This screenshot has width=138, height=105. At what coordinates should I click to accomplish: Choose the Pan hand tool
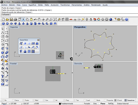[x=39, y=20]
